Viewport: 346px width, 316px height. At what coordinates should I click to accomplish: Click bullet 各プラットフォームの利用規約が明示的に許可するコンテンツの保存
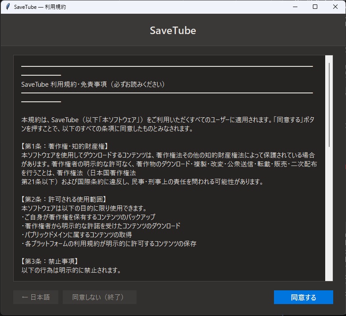click(x=109, y=243)
